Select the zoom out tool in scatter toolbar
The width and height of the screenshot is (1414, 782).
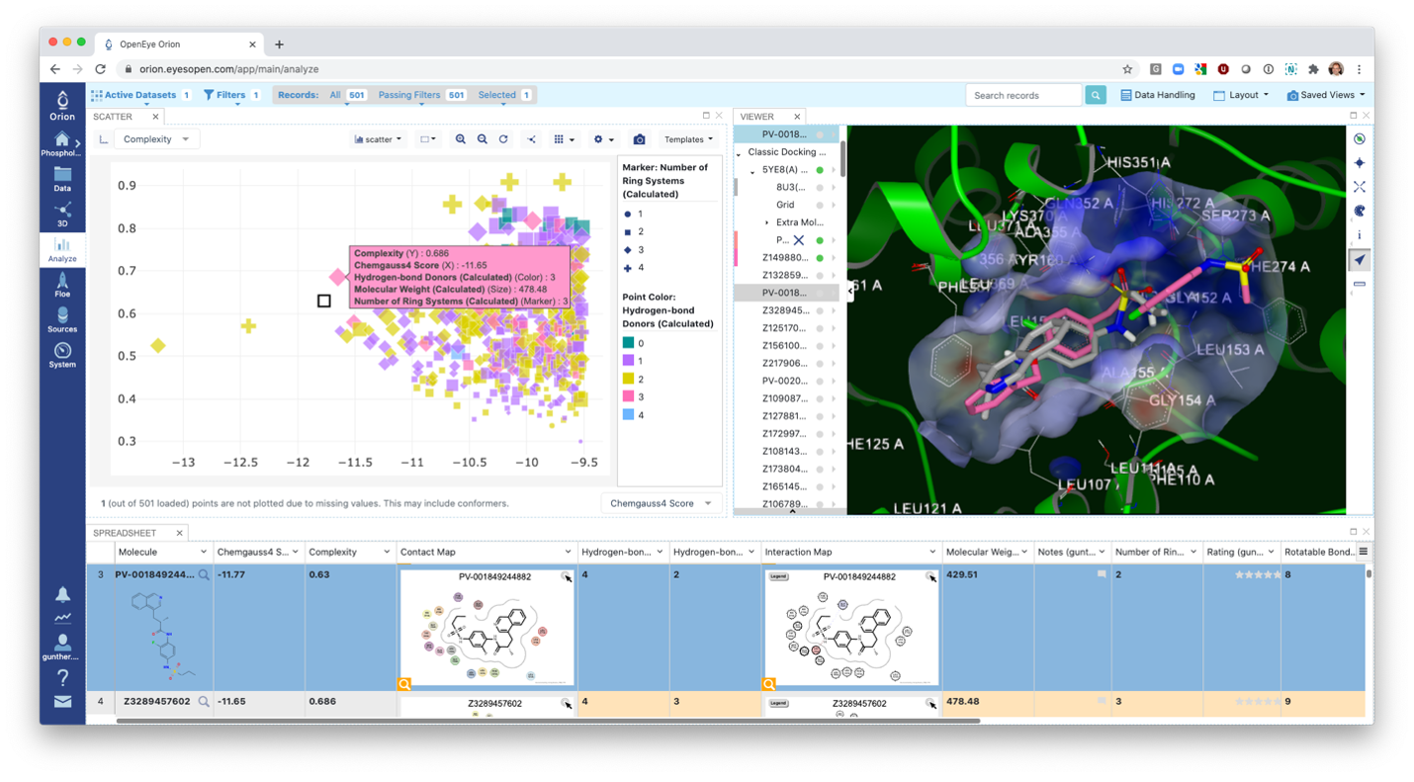click(x=483, y=139)
